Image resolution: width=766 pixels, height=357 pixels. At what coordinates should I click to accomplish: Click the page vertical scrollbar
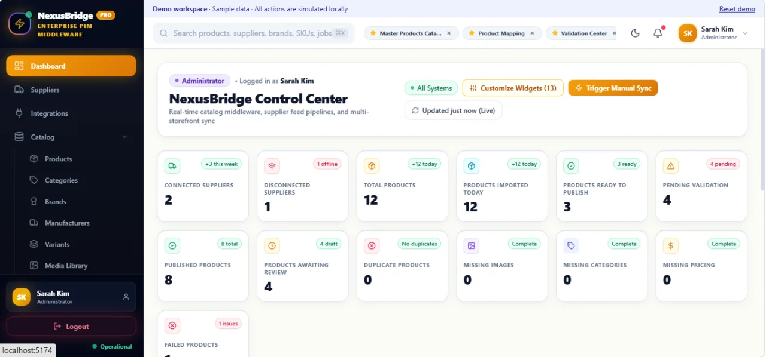click(762, 119)
